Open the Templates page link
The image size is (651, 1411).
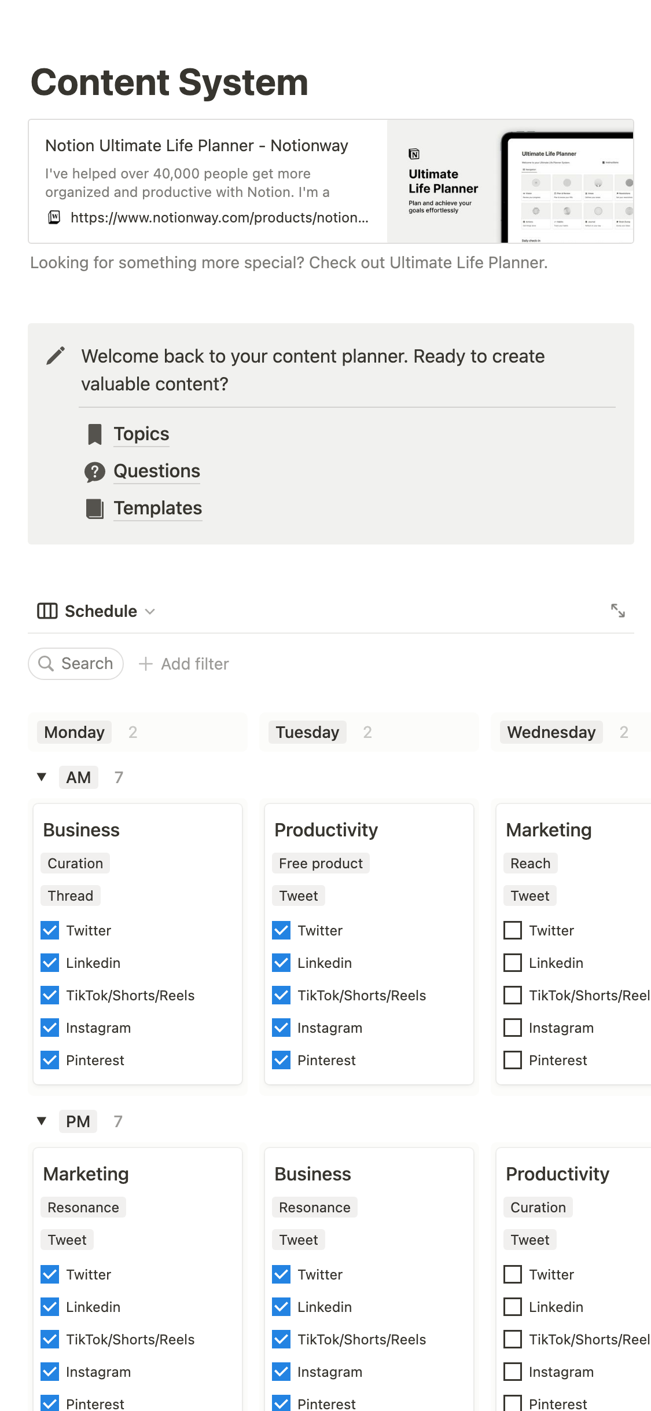[x=157, y=509]
